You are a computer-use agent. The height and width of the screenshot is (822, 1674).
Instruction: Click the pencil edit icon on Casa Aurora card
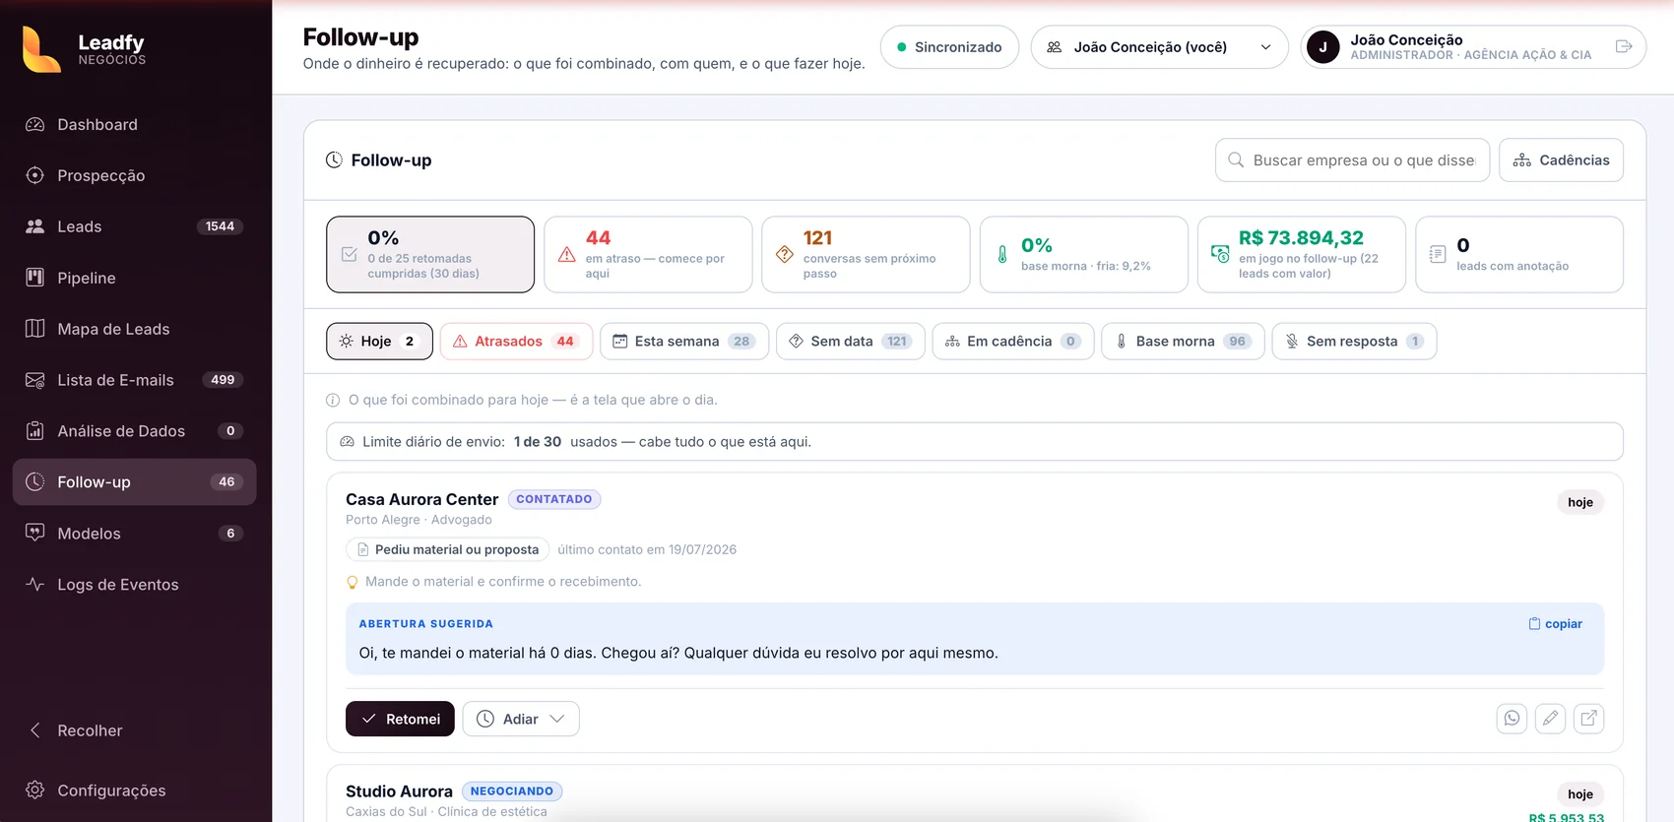click(x=1550, y=719)
